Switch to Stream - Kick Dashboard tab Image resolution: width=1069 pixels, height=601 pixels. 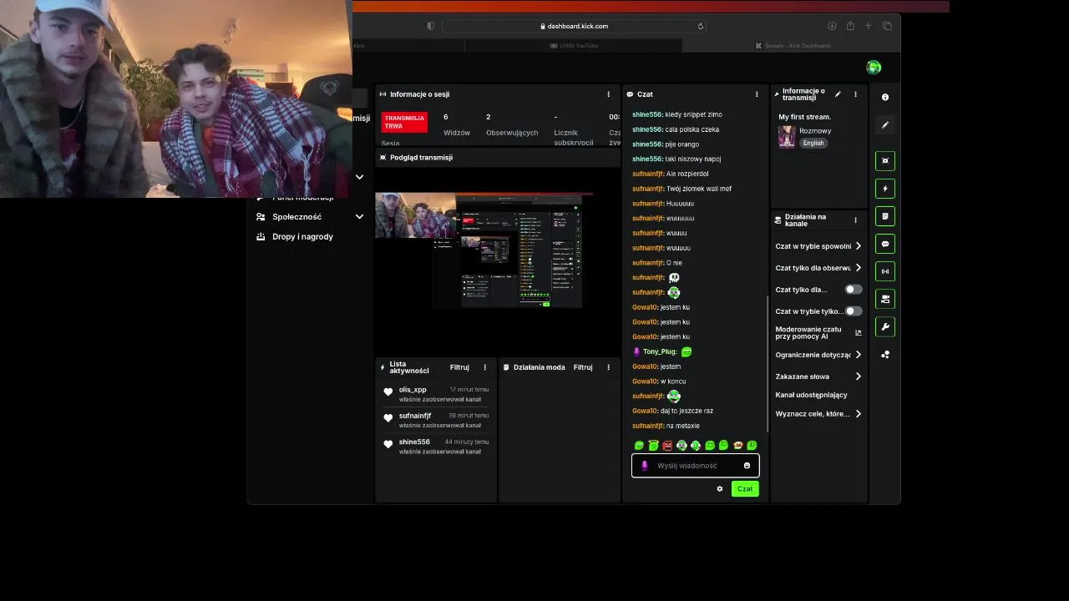[x=792, y=46]
